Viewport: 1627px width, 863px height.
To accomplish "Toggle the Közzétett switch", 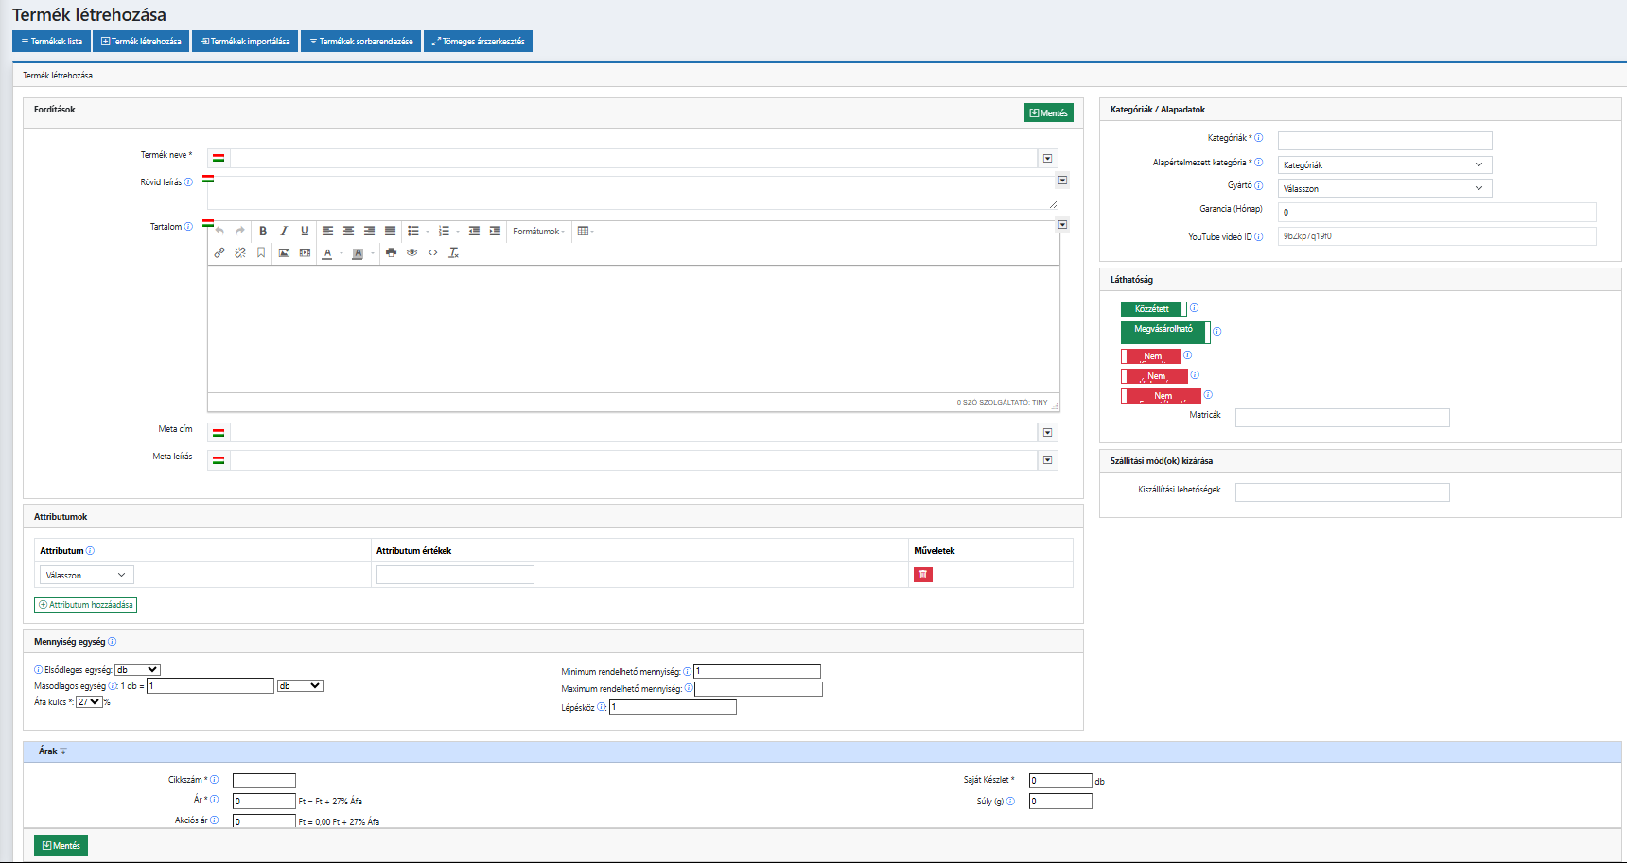I will click(x=1153, y=309).
